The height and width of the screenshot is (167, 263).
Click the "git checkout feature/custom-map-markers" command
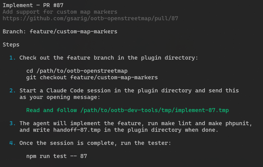coord(92,77)
